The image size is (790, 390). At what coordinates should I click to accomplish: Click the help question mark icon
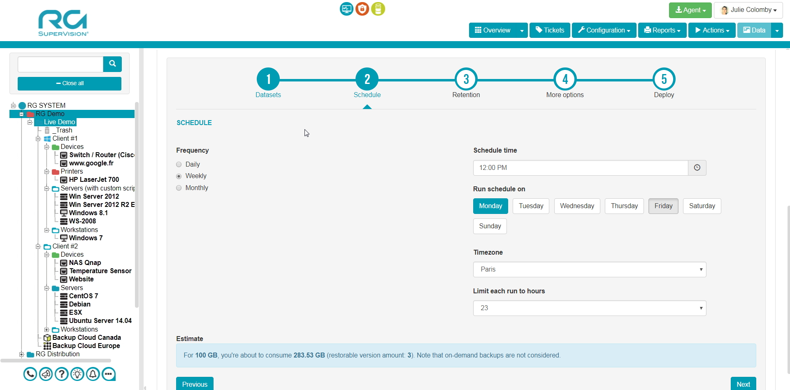point(62,374)
